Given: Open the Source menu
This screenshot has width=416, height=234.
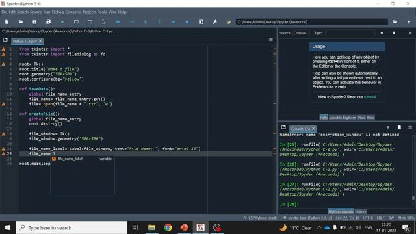Looking at the screenshot, I should 36,12.
